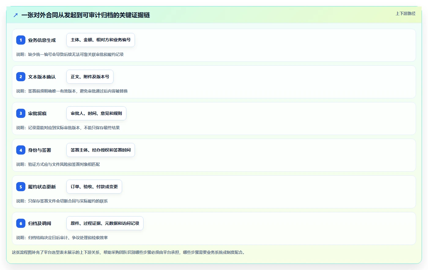Image resolution: width=428 pixels, height=270 pixels.
Task: Click the 原件、过程证据、元数据和访问记录 chip
Action: pyautogui.click(x=105, y=223)
